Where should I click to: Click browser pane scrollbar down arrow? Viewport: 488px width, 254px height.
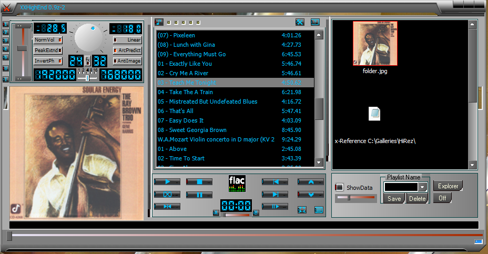pos(472,165)
